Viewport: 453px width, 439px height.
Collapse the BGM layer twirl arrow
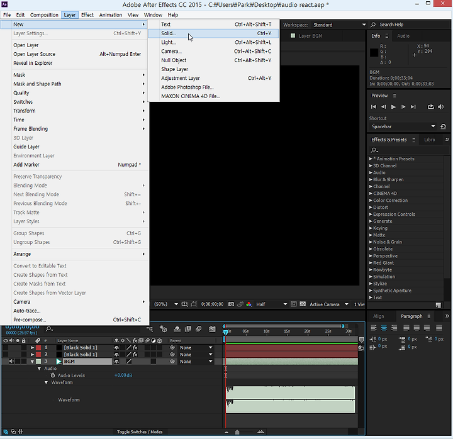[x=32, y=361]
